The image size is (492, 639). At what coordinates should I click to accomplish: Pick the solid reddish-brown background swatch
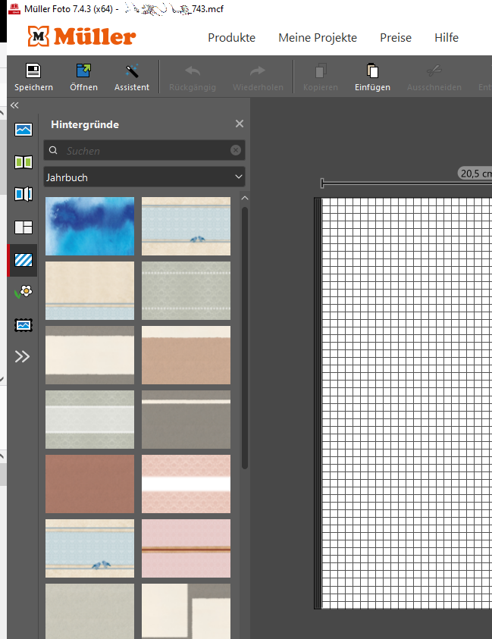click(89, 484)
